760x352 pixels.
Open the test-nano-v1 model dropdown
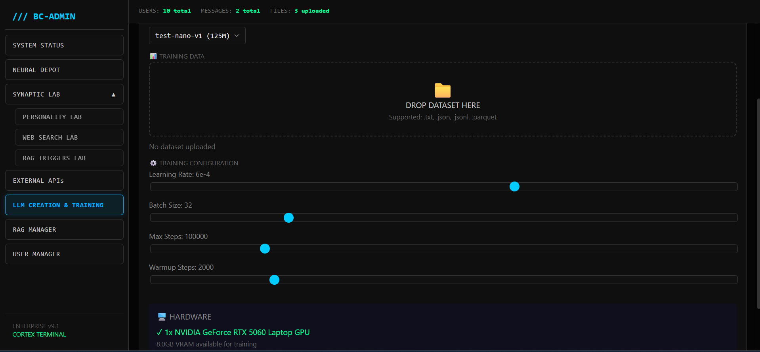tap(197, 36)
